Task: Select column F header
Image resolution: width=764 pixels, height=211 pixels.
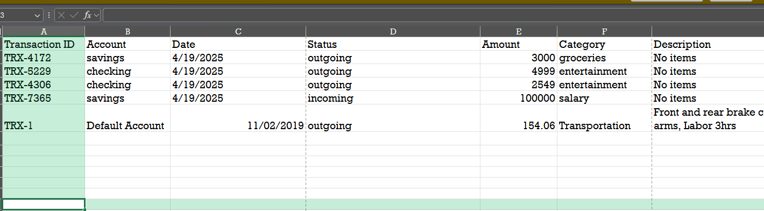Action: click(604, 31)
